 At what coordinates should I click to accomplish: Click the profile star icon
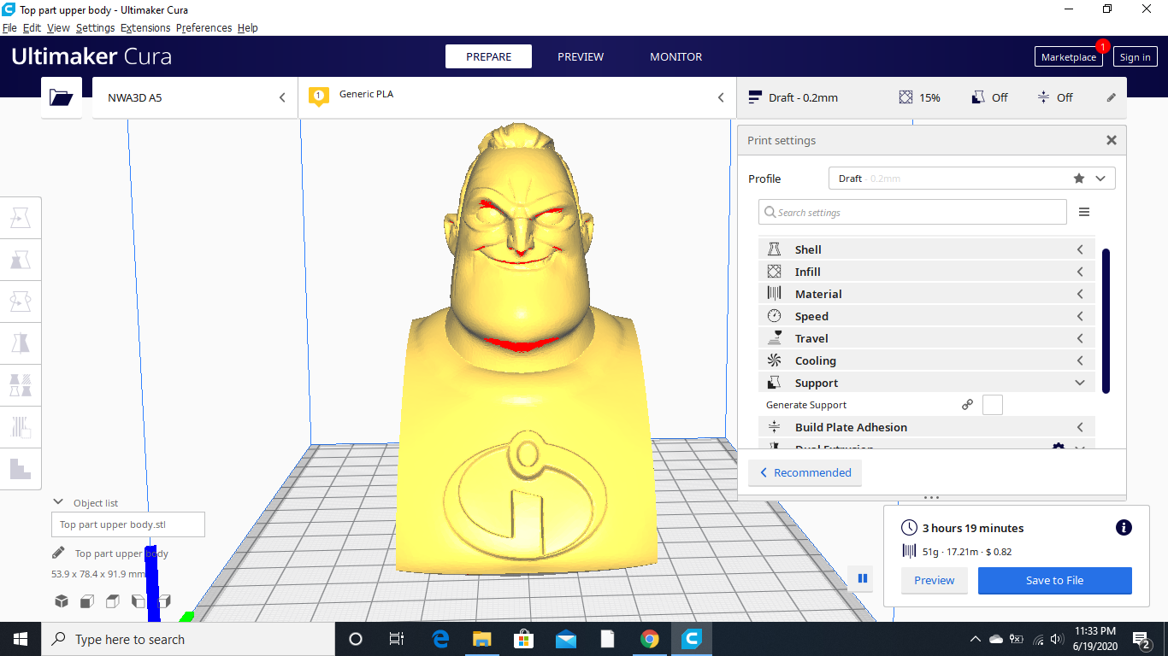tap(1079, 179)
